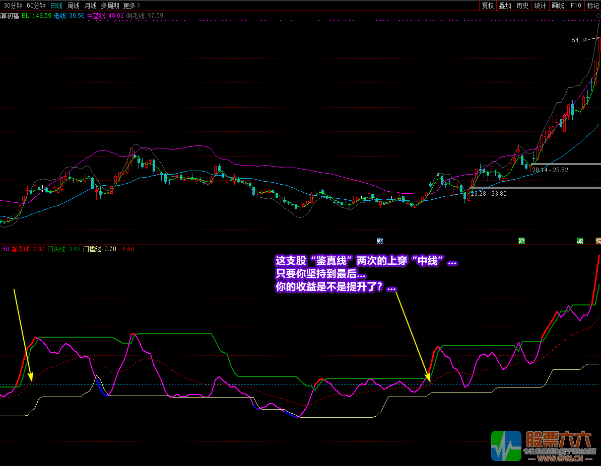Screen dimensions: 601x466
Task: Click the green 减 marker icon
Action: (580, 241)
